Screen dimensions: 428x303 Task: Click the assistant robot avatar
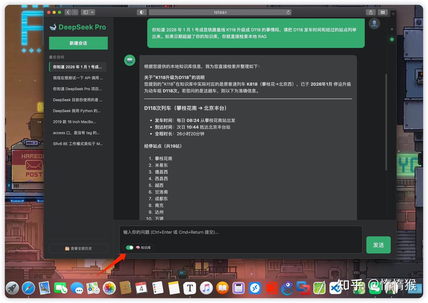tap(130, 60)
